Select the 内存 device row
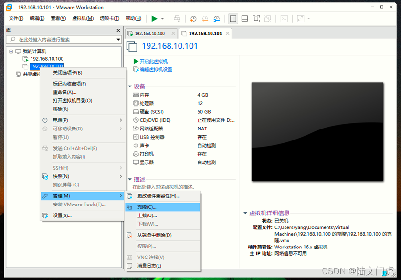The image size is (401, 280). [x=184, y=95]
